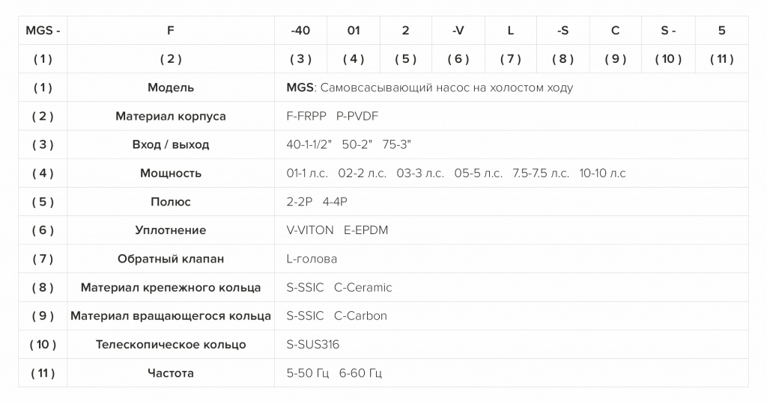The width and height of the screenshot is (767, 403).
Task: Select the '01' power code cell
Action: 354,31
